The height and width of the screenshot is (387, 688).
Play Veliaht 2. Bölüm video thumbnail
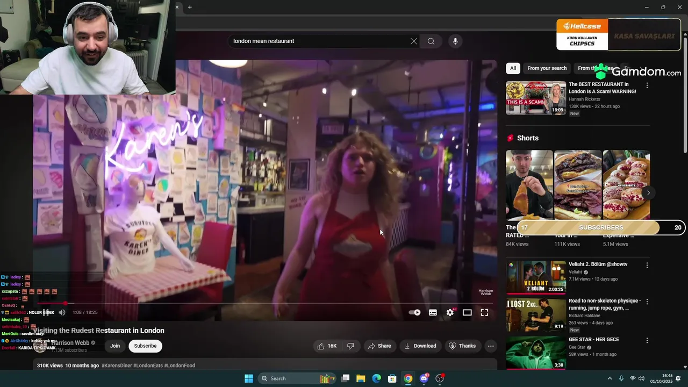coord(536,277)
